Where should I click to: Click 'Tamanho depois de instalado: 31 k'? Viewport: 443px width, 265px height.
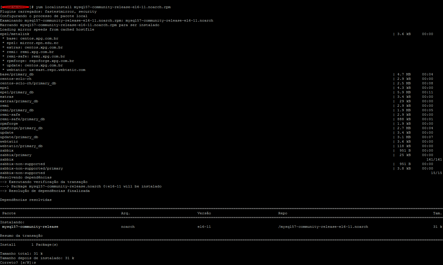(37, 258)
